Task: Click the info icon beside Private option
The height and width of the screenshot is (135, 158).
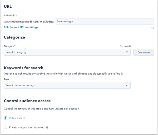Action: click(47, 128)
